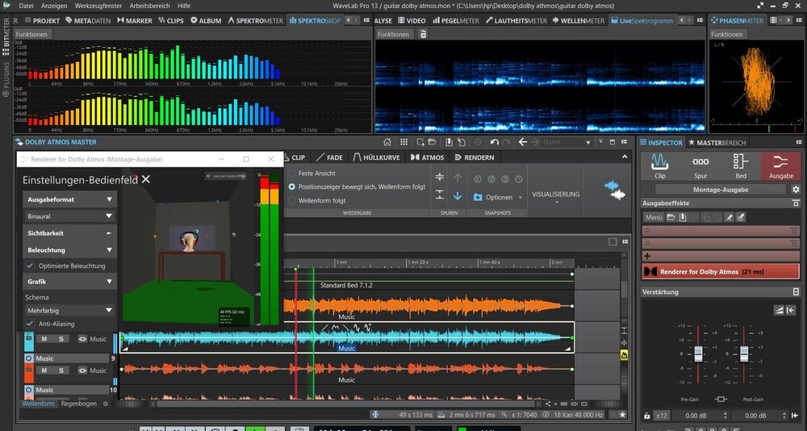
Task: Switch to the Spektrometer tab
Action: tap(255, 21)
